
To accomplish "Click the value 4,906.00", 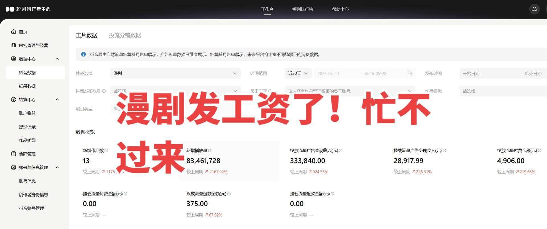I will (511, 161).
